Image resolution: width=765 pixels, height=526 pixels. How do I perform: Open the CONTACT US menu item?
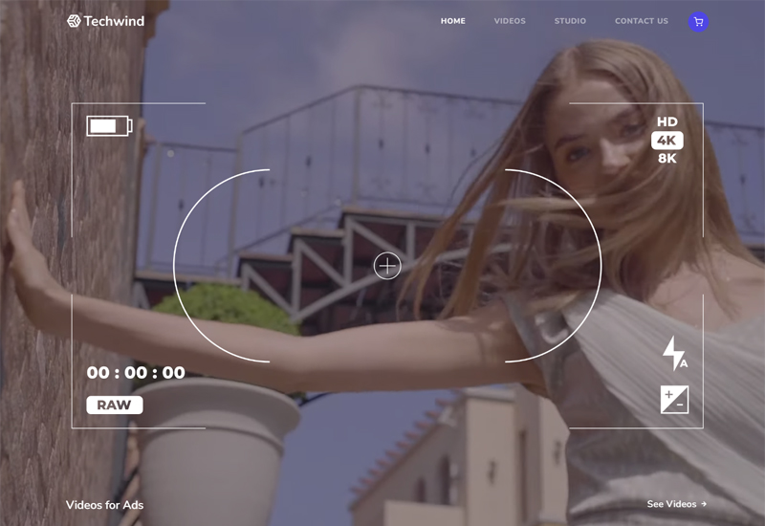click(x=641, y=21)
